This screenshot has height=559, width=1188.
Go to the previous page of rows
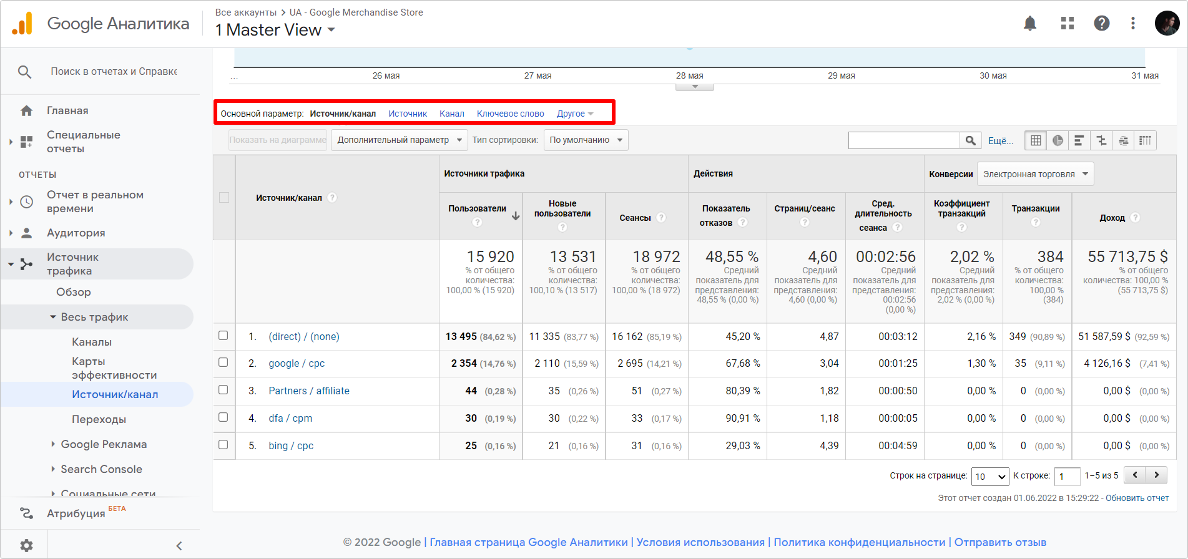click(1135, 475)
